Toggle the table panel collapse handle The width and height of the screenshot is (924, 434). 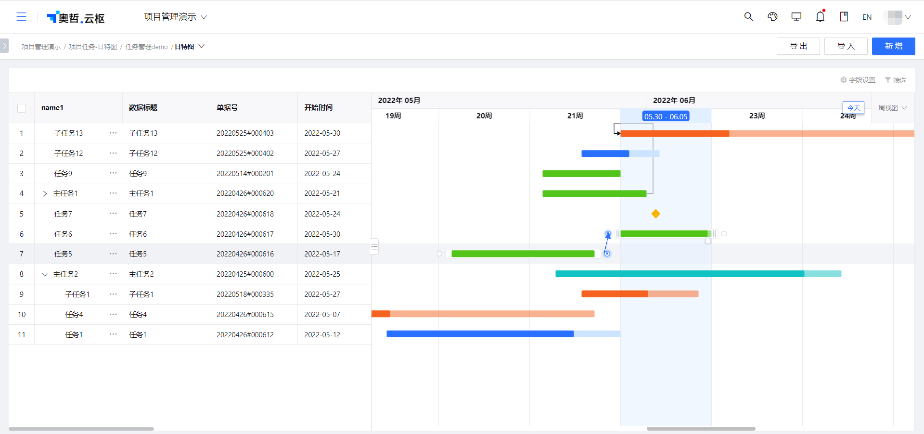tap(374, 246)
